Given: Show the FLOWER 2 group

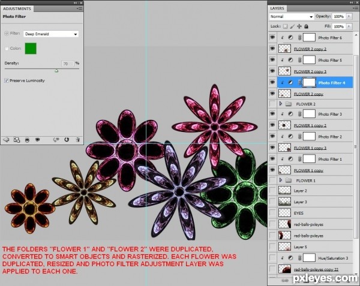Looking at the screenshot, I should (272, 104).
